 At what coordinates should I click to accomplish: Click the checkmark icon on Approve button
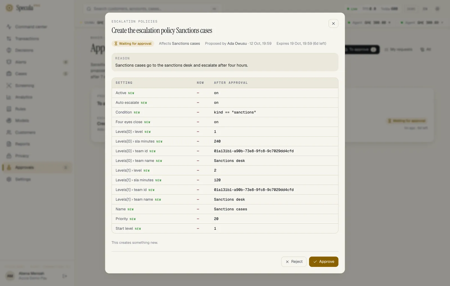(315, 262)
